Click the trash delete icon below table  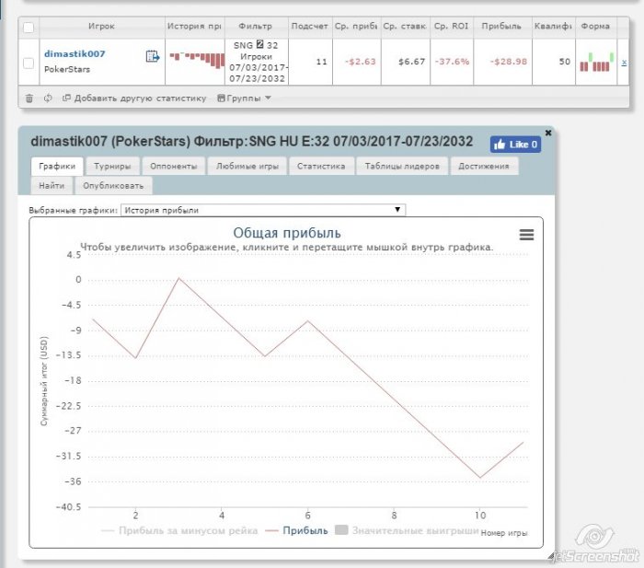click(x=29, y=99)
